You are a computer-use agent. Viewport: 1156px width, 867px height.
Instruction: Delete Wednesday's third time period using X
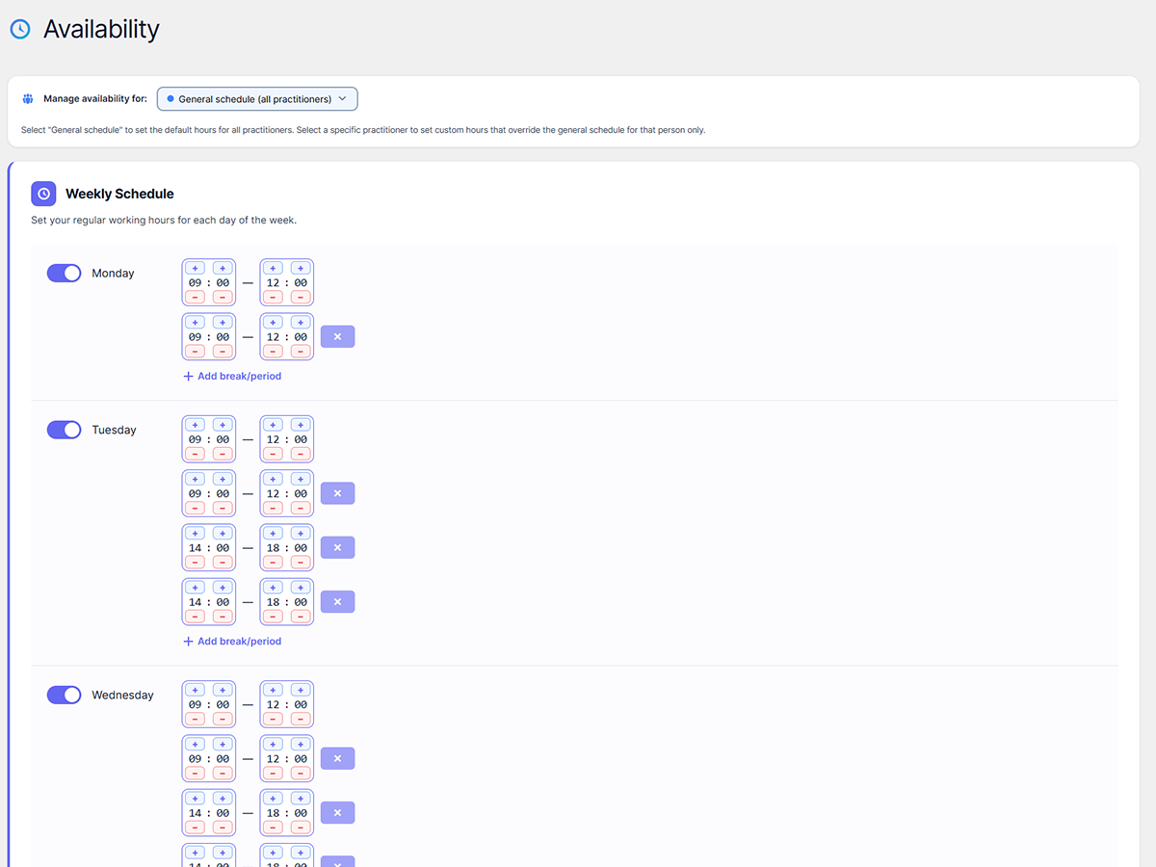(x=337, y=813)
